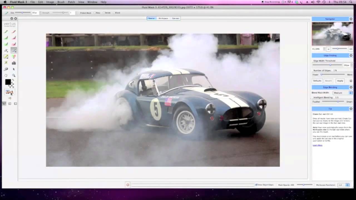Viewport: 356px width, 200px height.
Task: Click red stop icon beside progress bar
Action: (128, 185)
